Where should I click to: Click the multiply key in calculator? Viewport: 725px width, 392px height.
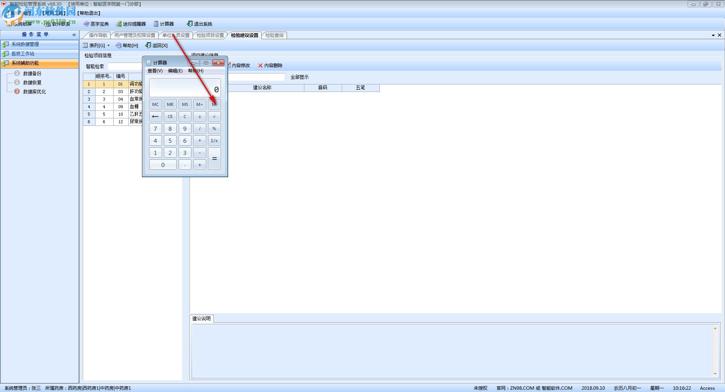(199, 141)
